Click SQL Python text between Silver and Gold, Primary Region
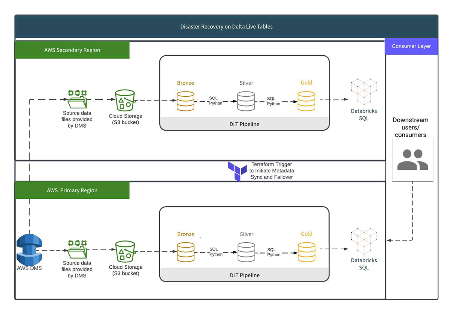Image resolution: width=452 pixels, height=318 pixels. (274, 252)
